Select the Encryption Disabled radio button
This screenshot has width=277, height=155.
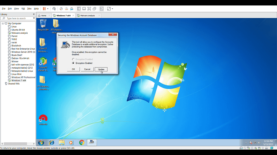point(73,59)
